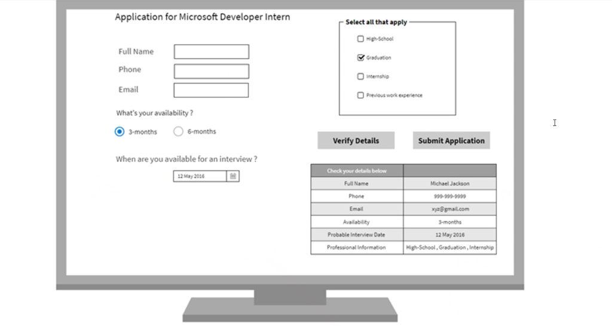Click the Select all that apply legend
The height and width of the screenshot is (326, 612).
tap(377, 22)
